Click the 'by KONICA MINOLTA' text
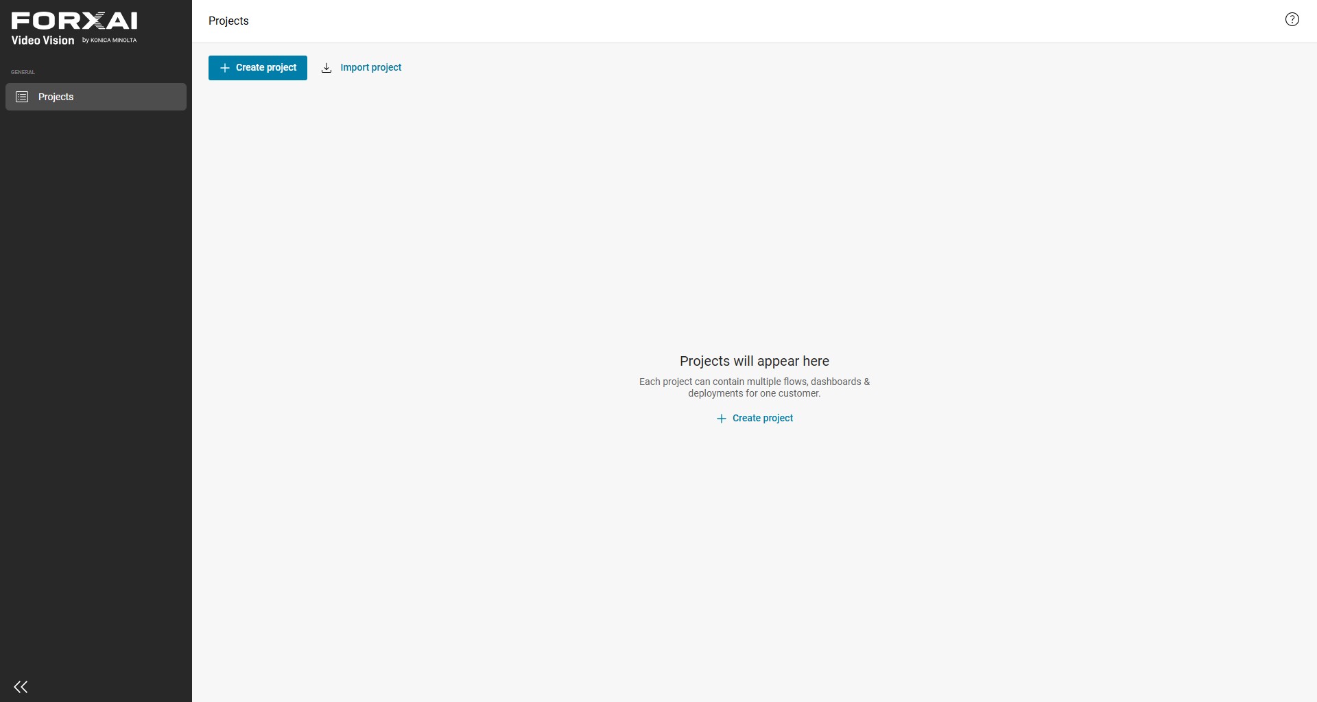Screen dimensions: 1317x702 point(110,40)
